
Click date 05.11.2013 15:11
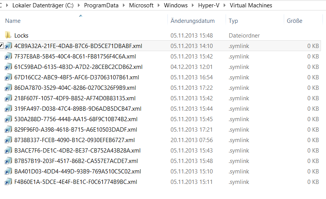[x=191, y=182]
